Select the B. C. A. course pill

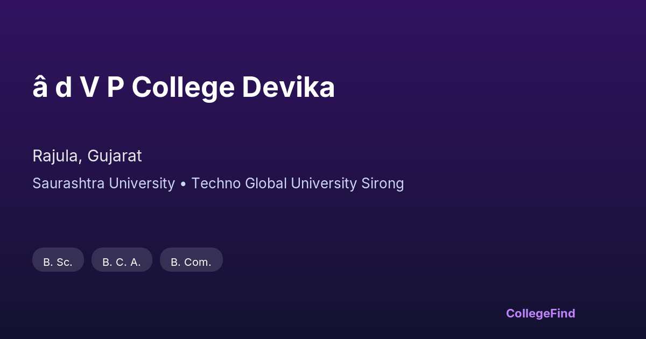tap(122, 260)
